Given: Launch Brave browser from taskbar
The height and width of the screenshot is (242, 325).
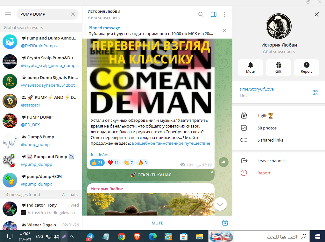Looking at the screenshot, I should pyautogui.click(x=137, y=236).
